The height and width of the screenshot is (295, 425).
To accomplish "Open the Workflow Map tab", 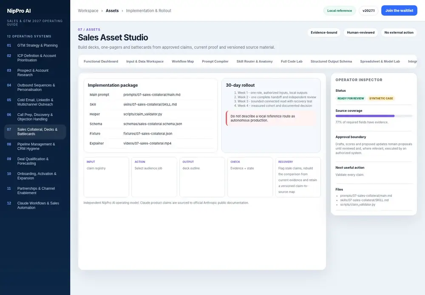I will pyautogui.click(x=183, y=62).
